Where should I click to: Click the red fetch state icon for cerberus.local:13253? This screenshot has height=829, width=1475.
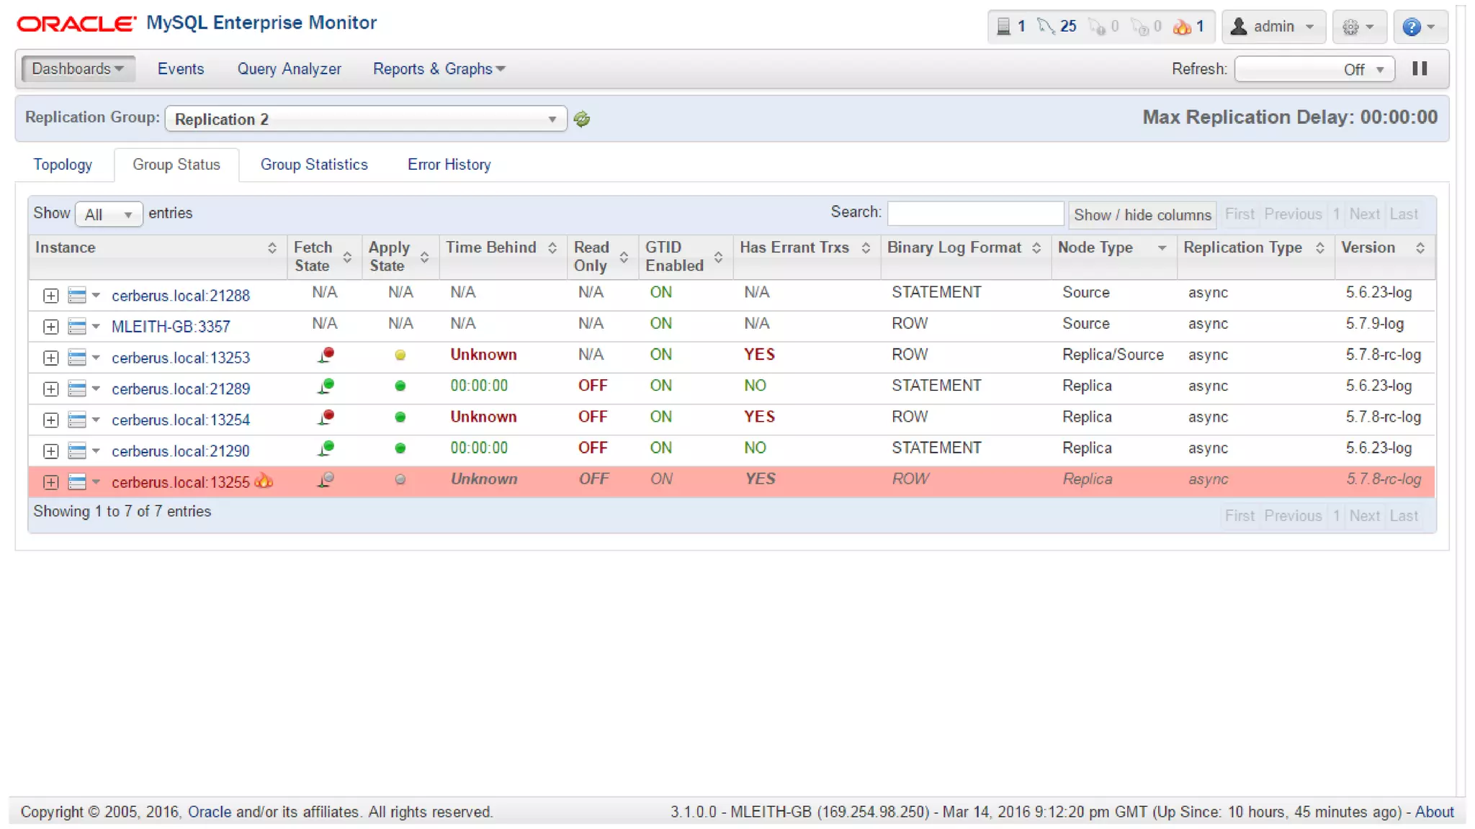point(326,355)
